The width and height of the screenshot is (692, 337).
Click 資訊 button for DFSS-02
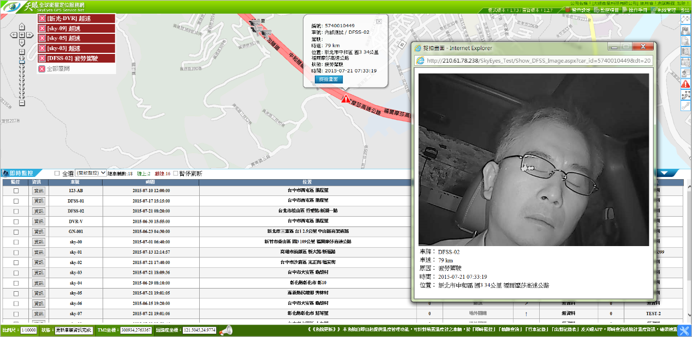tap(38, 211)
